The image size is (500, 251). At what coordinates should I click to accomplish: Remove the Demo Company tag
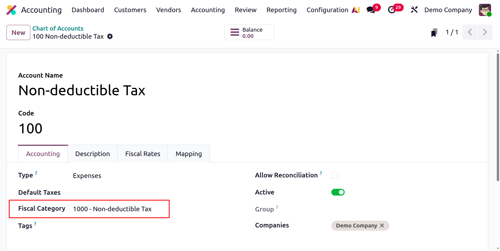[x=382, y=226]
